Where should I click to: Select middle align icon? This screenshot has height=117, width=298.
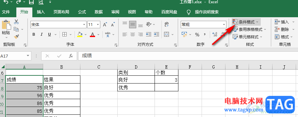pos(133,24)
